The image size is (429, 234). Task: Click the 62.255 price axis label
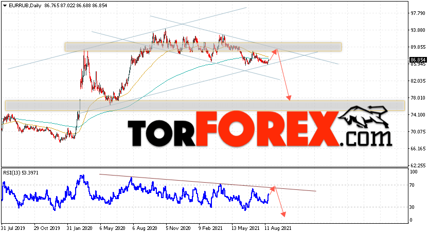[418, 165]
